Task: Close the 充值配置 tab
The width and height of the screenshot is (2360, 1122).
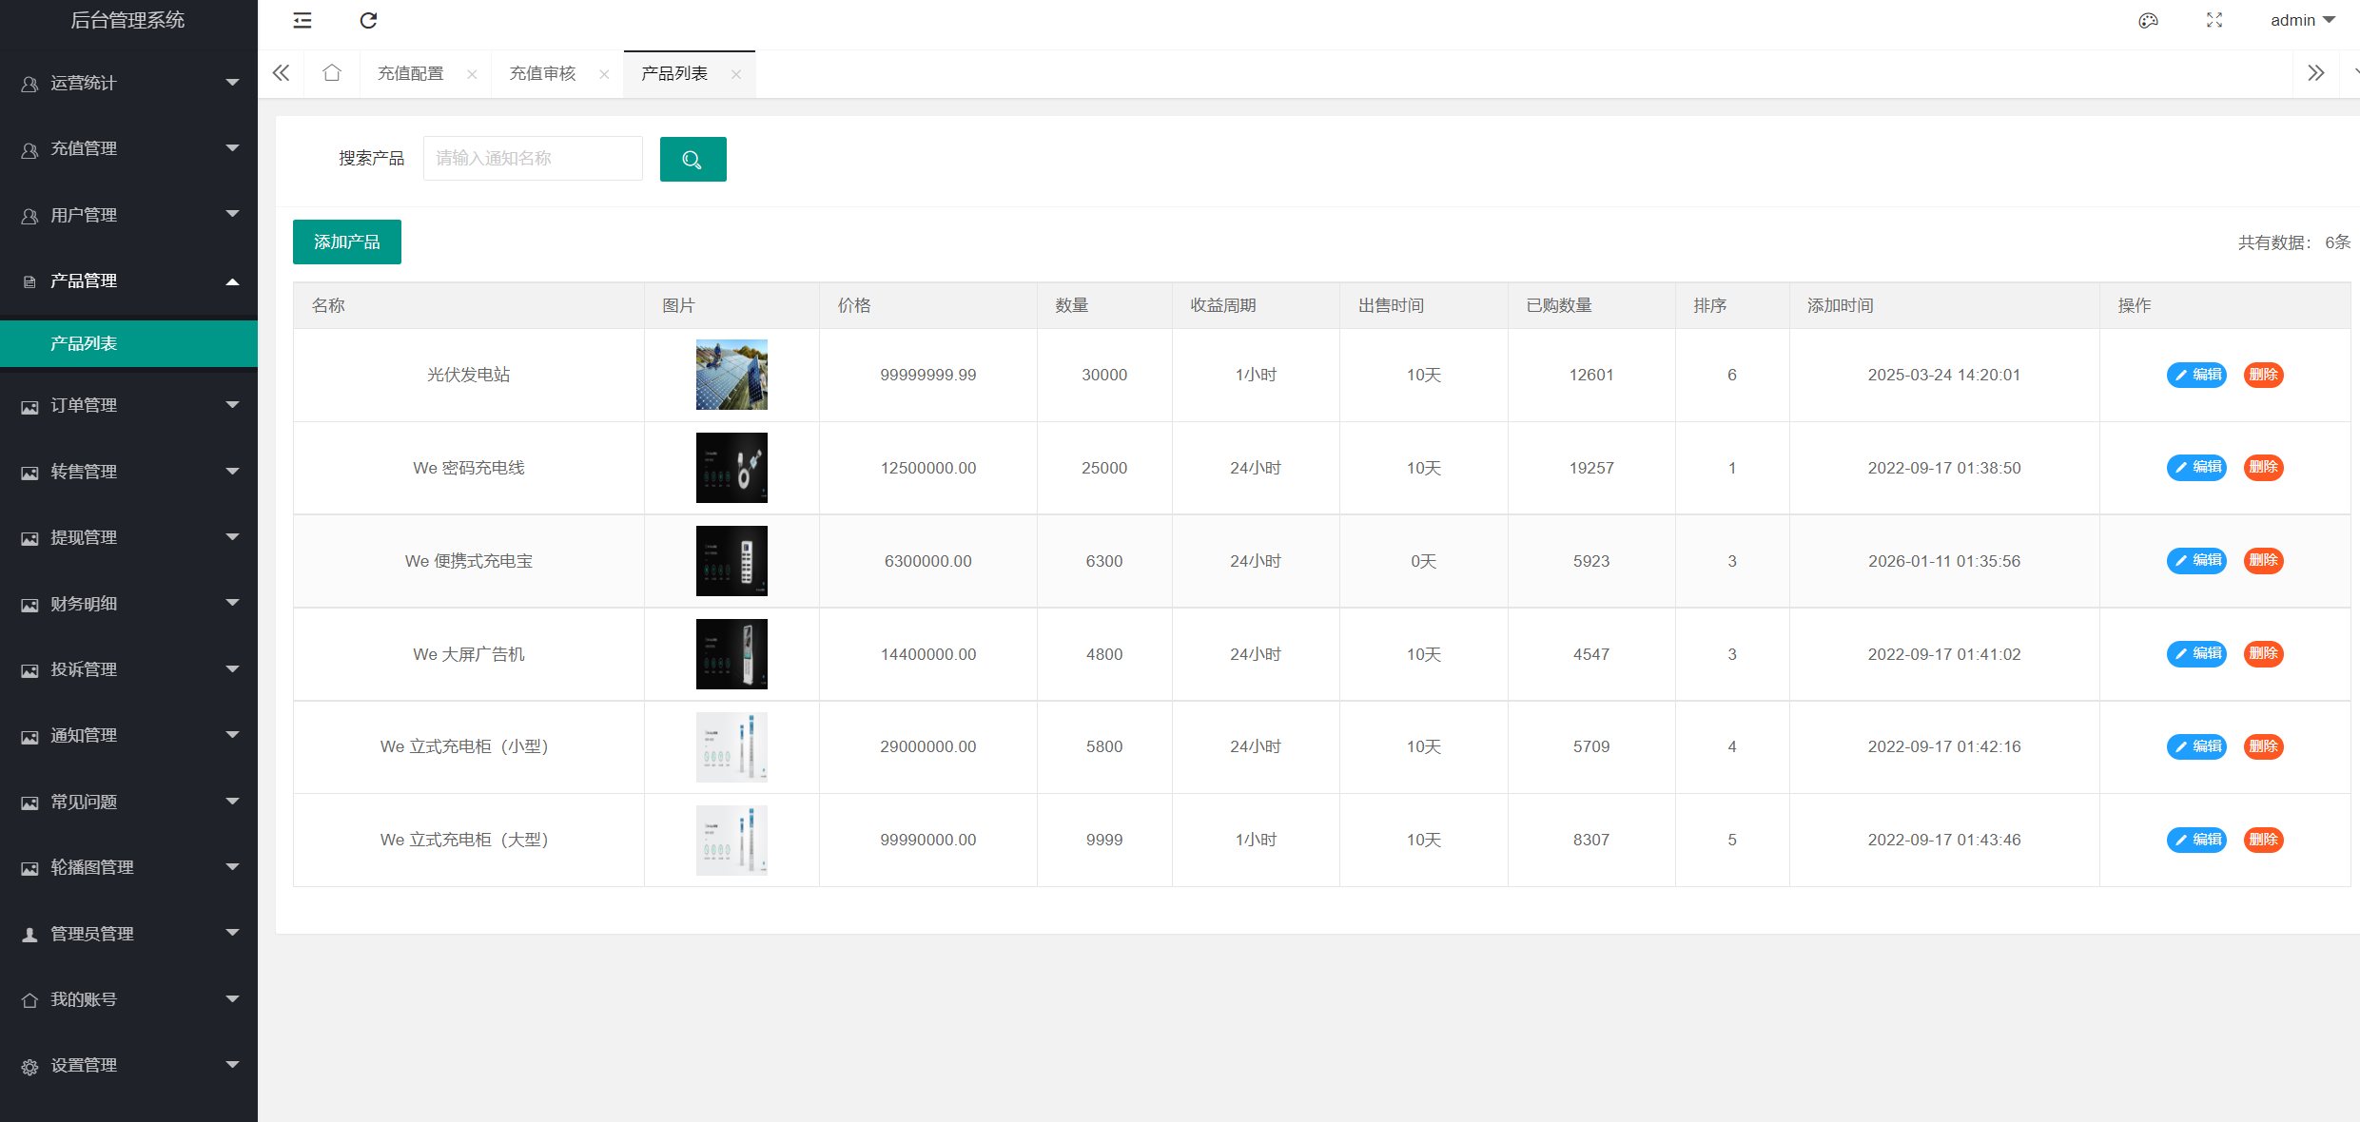Action: pyautogui.click(x=472, y=74)
